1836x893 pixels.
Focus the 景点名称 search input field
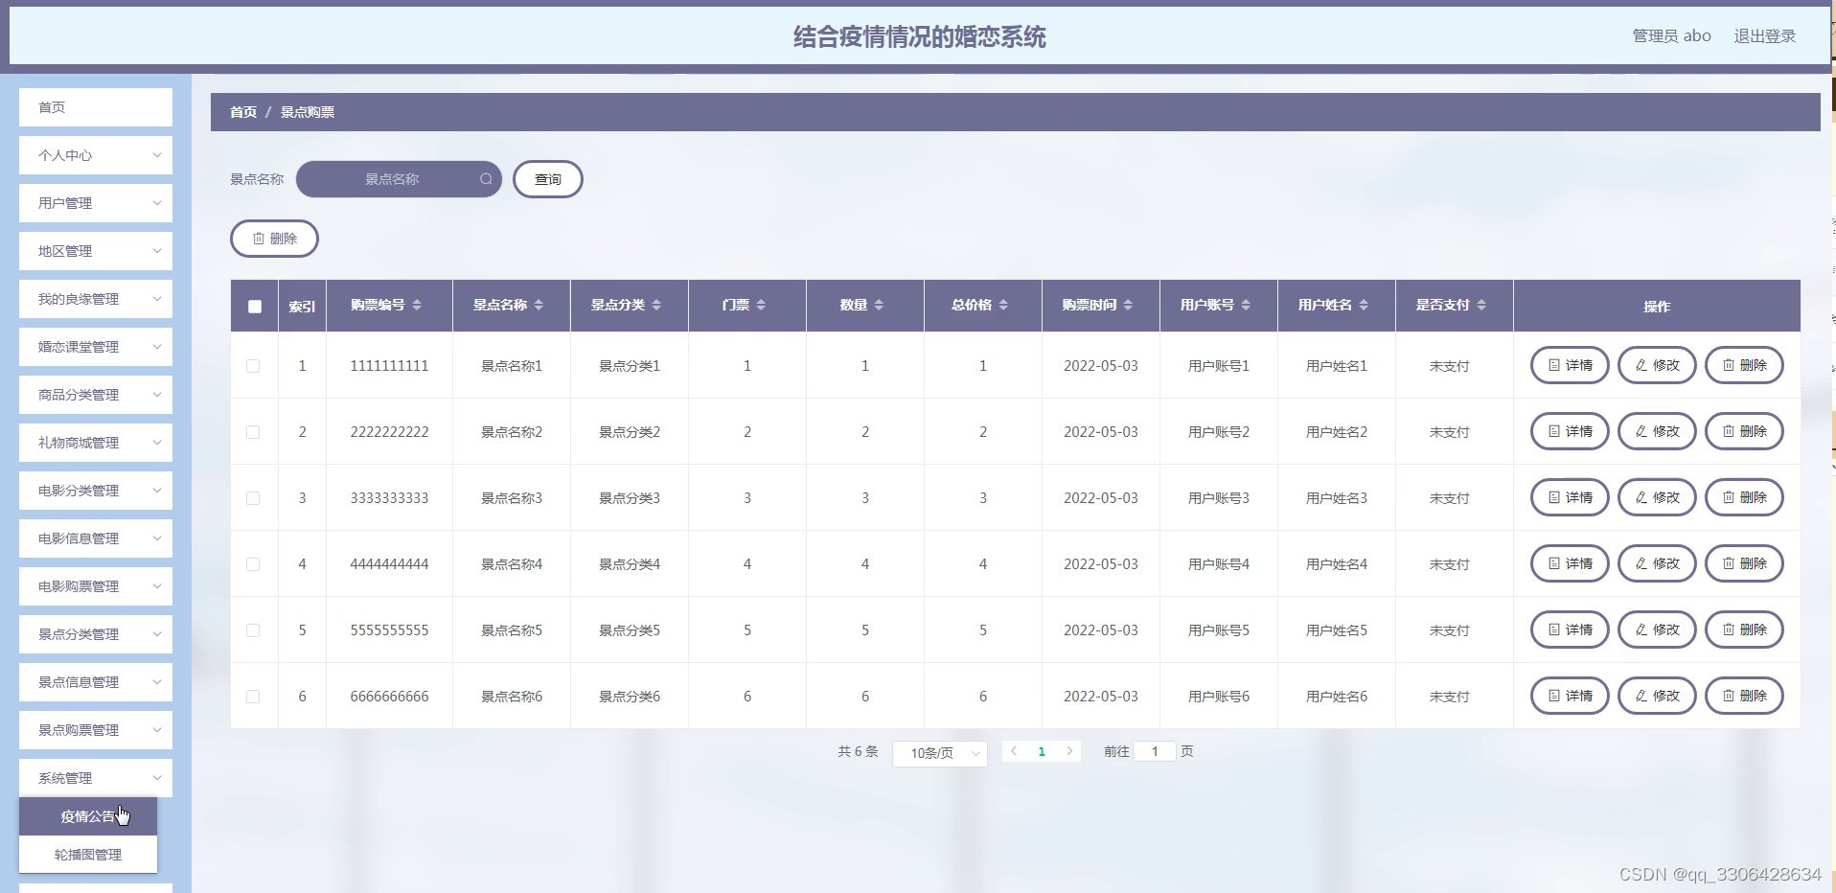(x=399, y=179)
